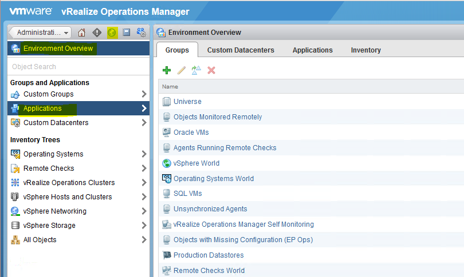
Task: Select Custom Datacenters in navigation
Action: (56, 122)
